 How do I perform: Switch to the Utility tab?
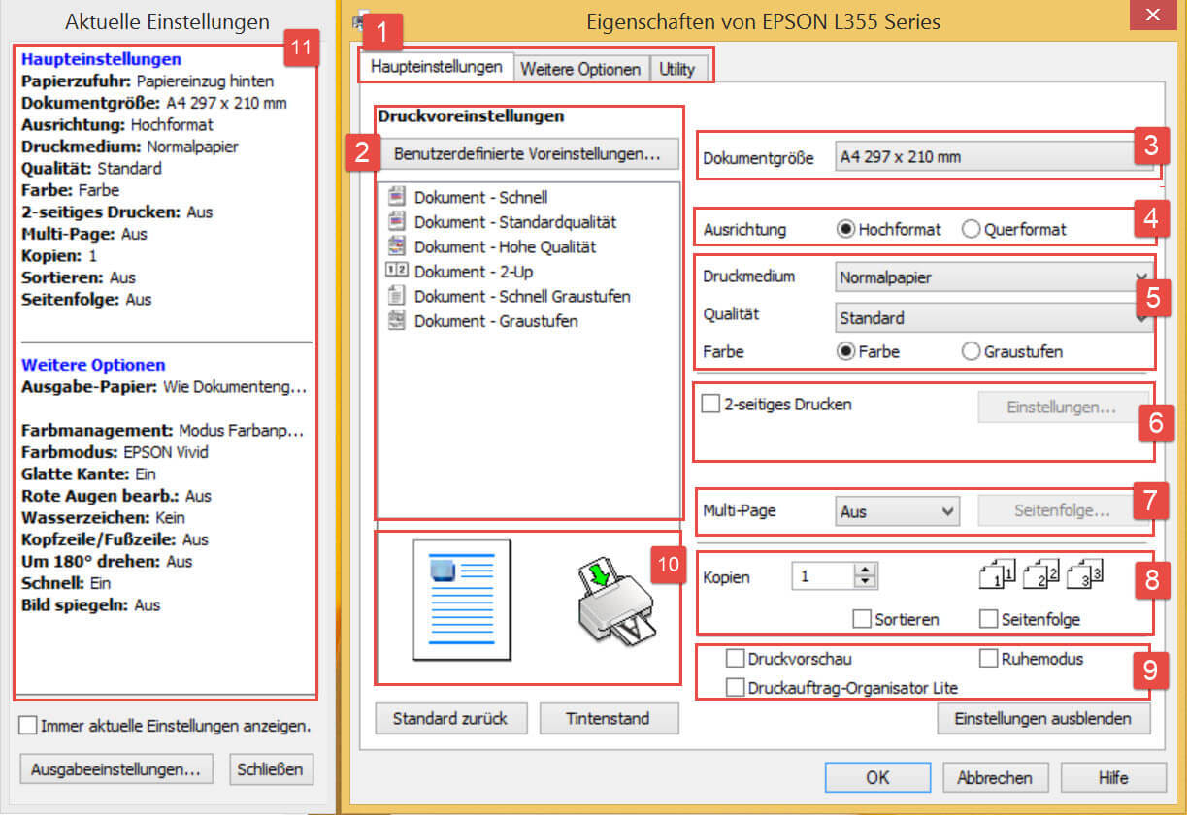pyautogui.click(x=677, y=69)
